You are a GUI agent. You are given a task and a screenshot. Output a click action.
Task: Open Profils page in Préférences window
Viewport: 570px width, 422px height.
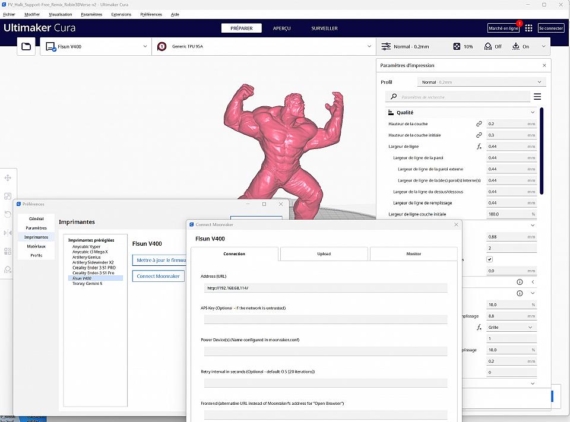pyautogui.click(x=36, y=256)
